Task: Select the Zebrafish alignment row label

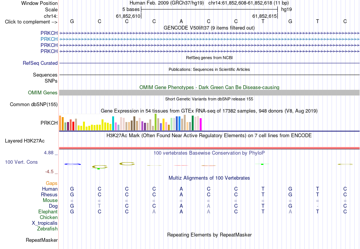Action: click(47, 229)
